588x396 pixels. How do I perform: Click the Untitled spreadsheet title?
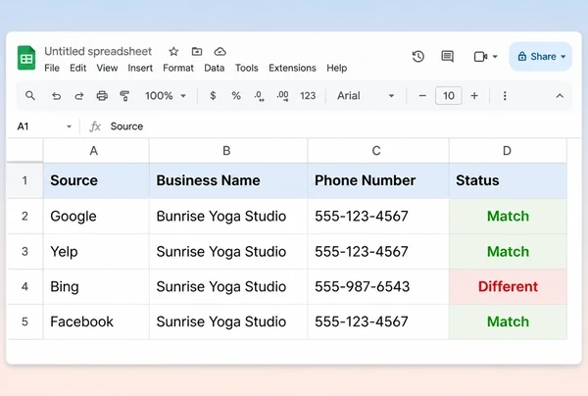[x=98, y=51]
